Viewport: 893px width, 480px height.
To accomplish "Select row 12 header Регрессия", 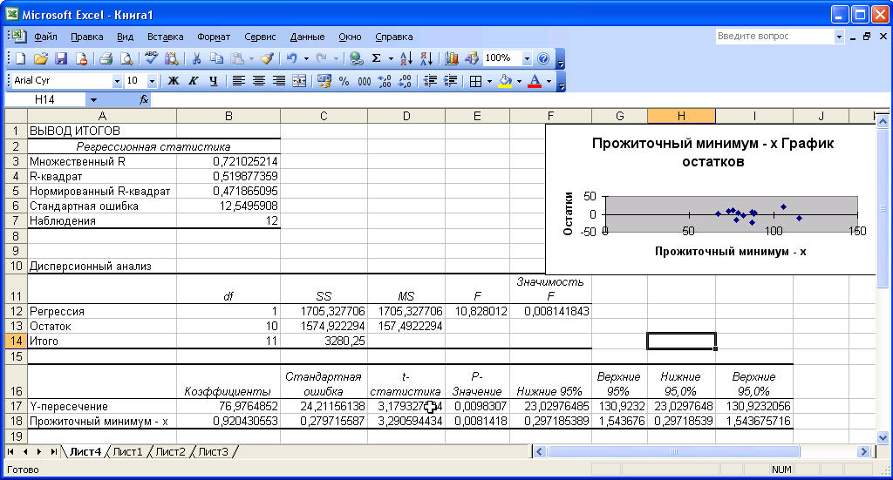I will pos(16,311).
